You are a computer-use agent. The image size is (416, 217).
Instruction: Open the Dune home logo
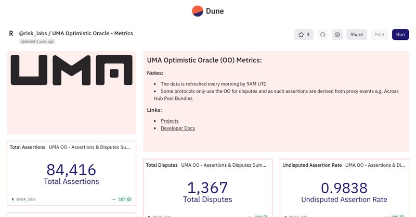[208, 11]
